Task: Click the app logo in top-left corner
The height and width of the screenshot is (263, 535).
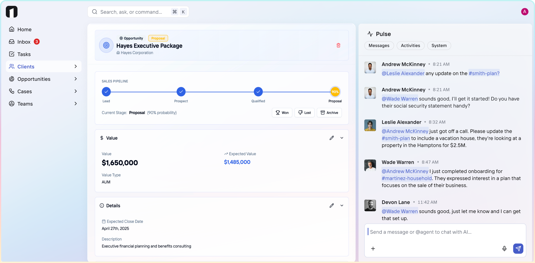Action: click(x=12, y=12)
